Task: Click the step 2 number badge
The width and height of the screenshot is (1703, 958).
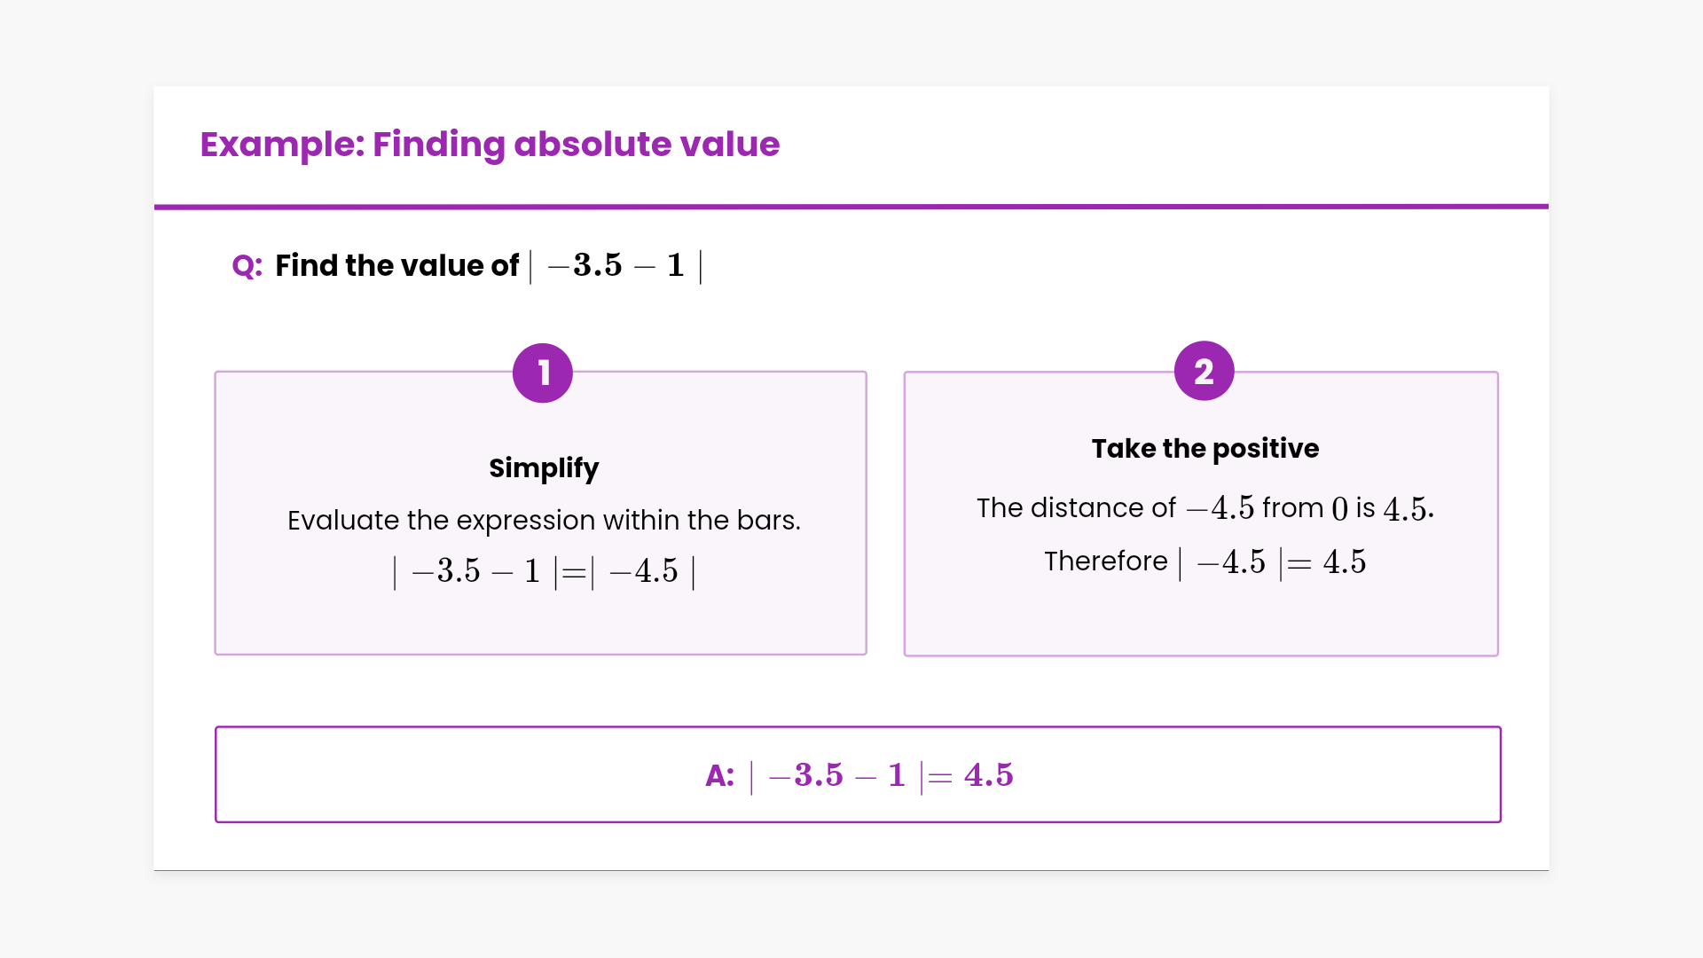Action: point(1204,371)
